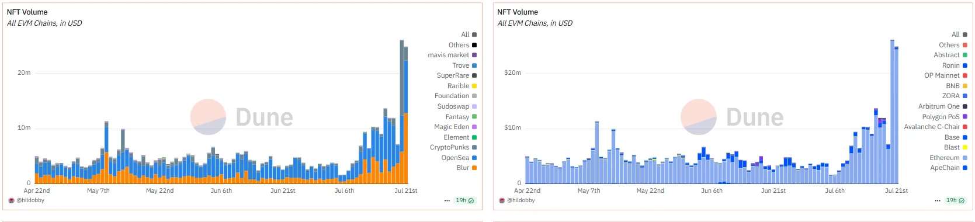Viewport: 975px width, 222px height.
Task: Toggle Others in the chains chart legend
Action: tap(953, 45)
